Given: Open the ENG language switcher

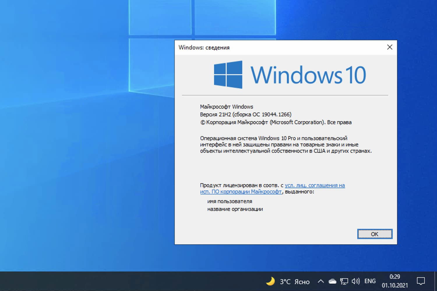Looking at the screenshot, I should (370, 281).
